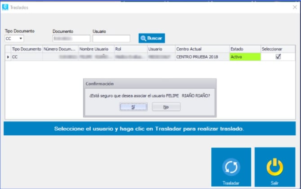Viewport: 301px width, 189px height.
Task: Click the Salir power icon
Action: [275, 167]
